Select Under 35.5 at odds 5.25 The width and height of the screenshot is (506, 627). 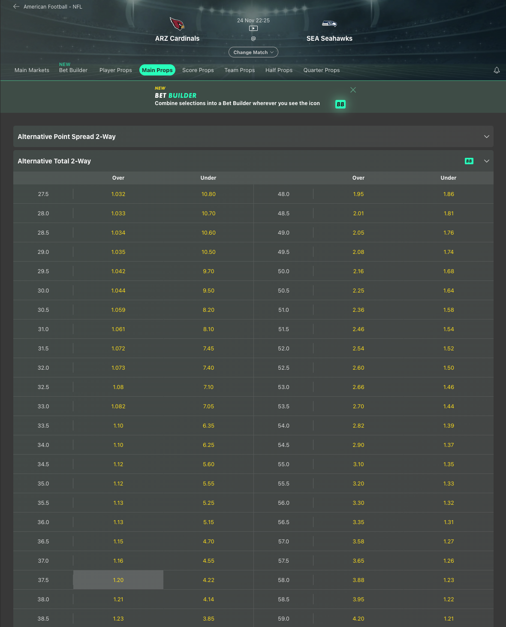coord(208,503)
